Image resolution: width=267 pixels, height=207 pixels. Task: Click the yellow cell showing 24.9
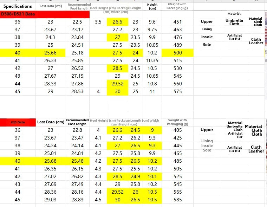pos(135,176)
